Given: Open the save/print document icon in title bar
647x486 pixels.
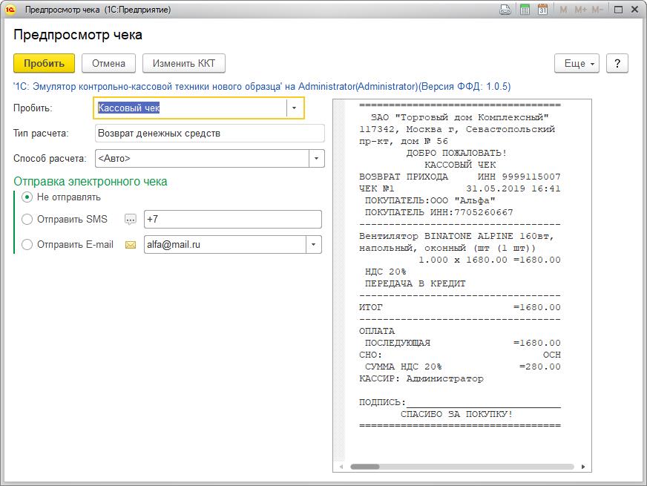Looking at the screenshot, I should pos(505,10).
